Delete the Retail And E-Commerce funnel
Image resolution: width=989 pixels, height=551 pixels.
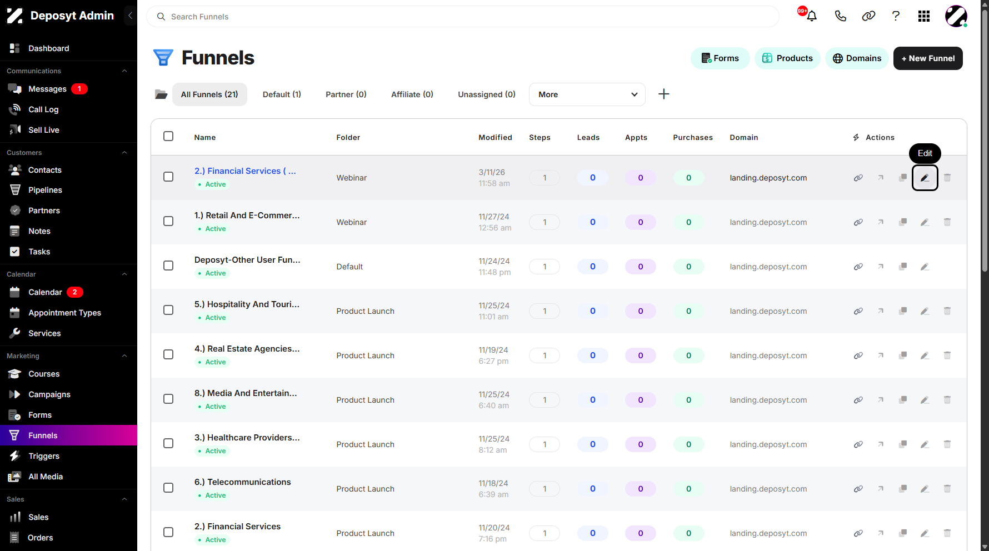point(947,222)
